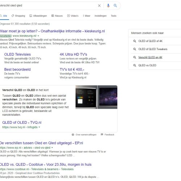Open the 4K Ultra HD TV's sitelink
This screenshot has height=181, width=181.
[x=73, y=54]
